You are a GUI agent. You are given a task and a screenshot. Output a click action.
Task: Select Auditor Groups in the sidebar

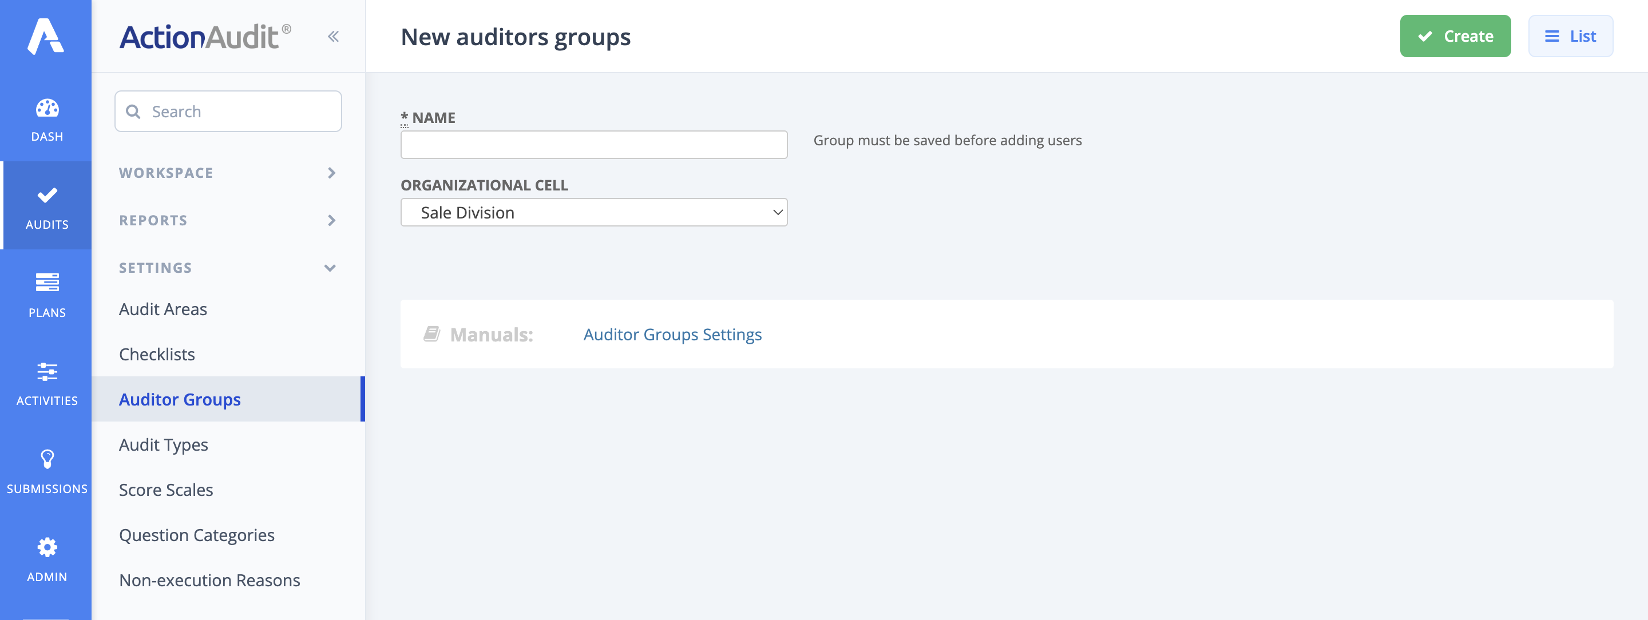pos(179,399)
